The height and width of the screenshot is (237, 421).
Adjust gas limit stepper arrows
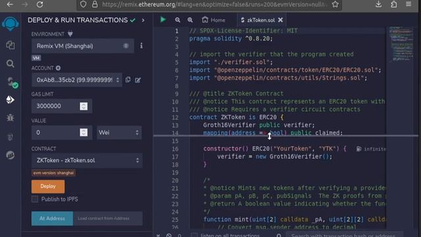point(84,106)
